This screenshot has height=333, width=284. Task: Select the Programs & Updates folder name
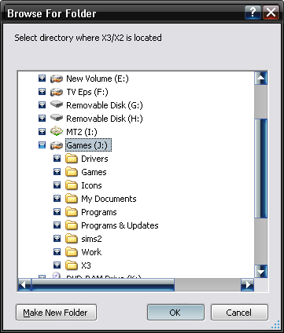point(120,225)
